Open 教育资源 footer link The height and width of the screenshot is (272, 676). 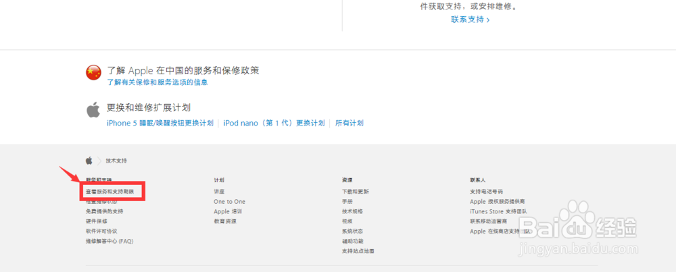click(225, 221)
